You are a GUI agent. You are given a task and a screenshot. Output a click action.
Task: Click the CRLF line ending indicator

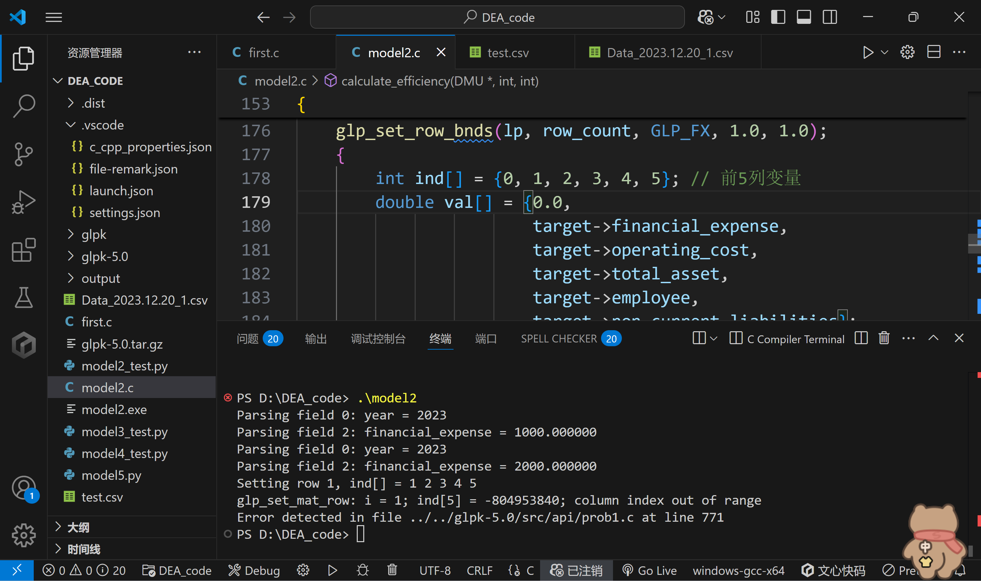[479, 570]
